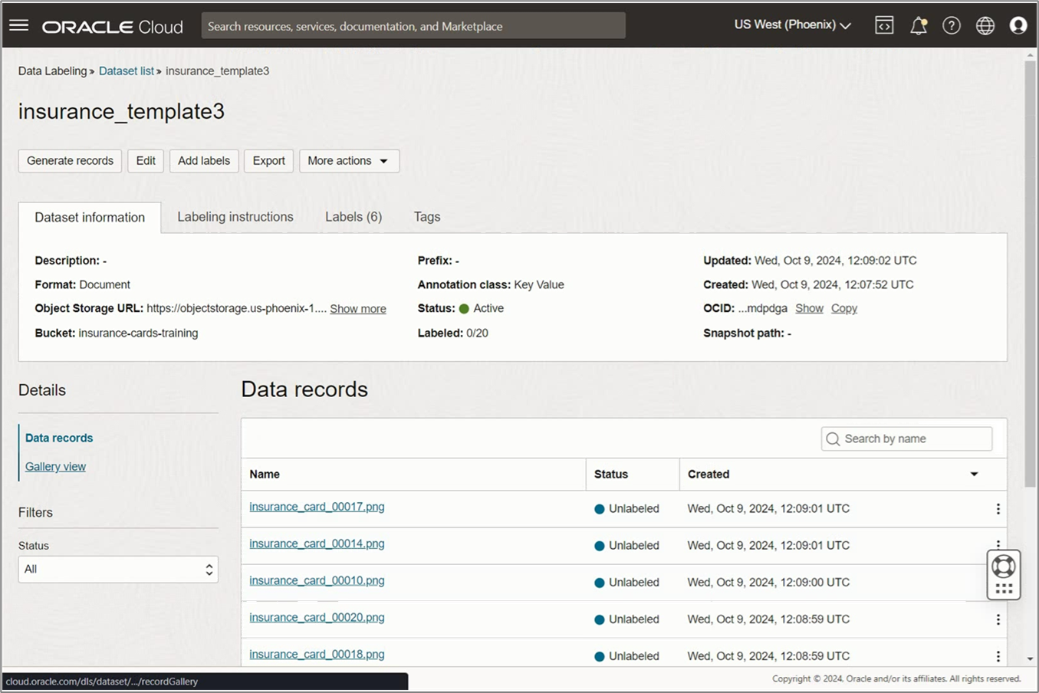
Task: Open the Gallery view link
Action: point(55,467)
